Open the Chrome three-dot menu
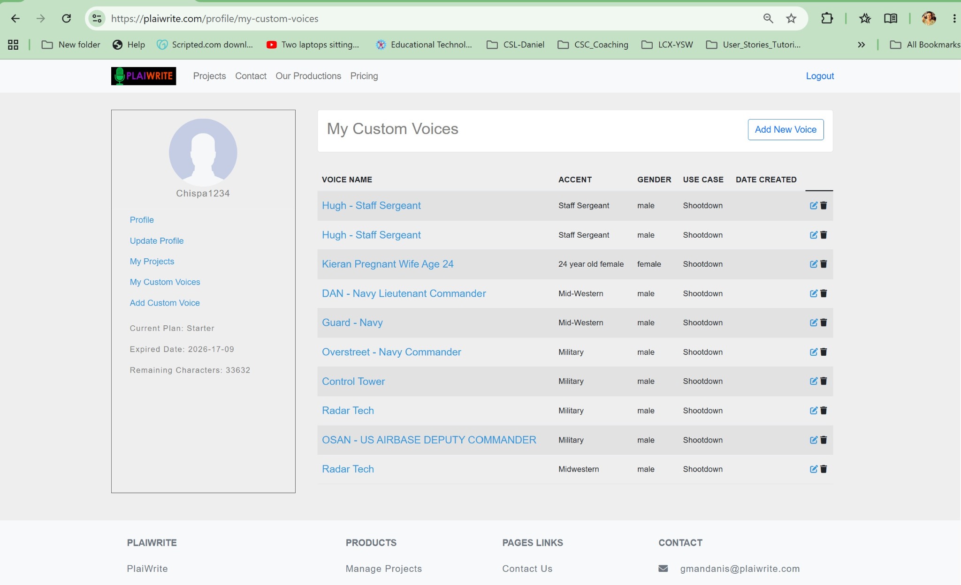This screenshot has width=961, height=585. pyautogui.click(x=954, y=19)
